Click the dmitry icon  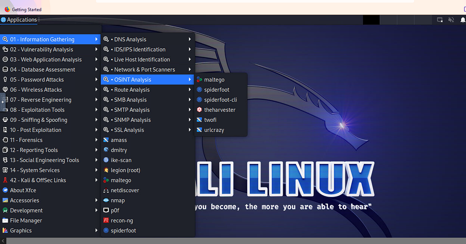pos(106,150)
